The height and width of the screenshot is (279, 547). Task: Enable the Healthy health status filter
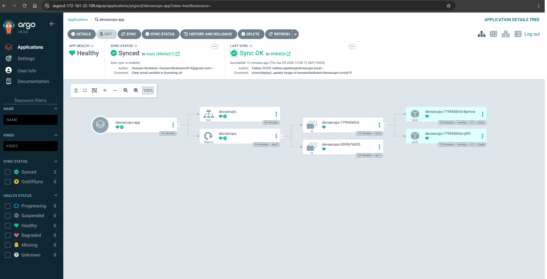pos(7,225)
